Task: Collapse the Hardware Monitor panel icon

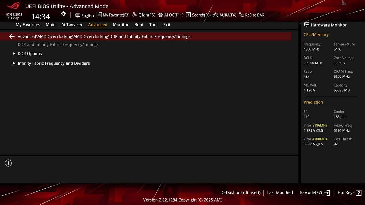Action: (x=307, y=25)
